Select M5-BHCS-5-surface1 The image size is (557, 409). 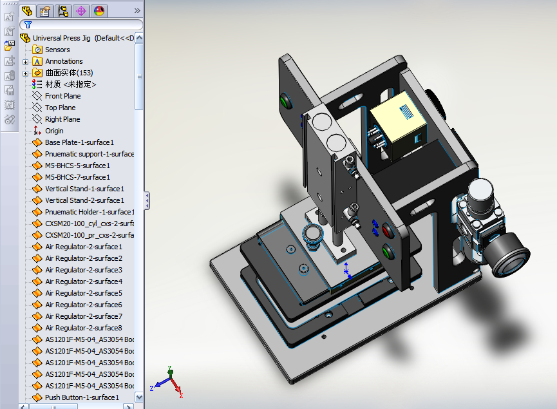pyautogui.click(x=77, y=166)
